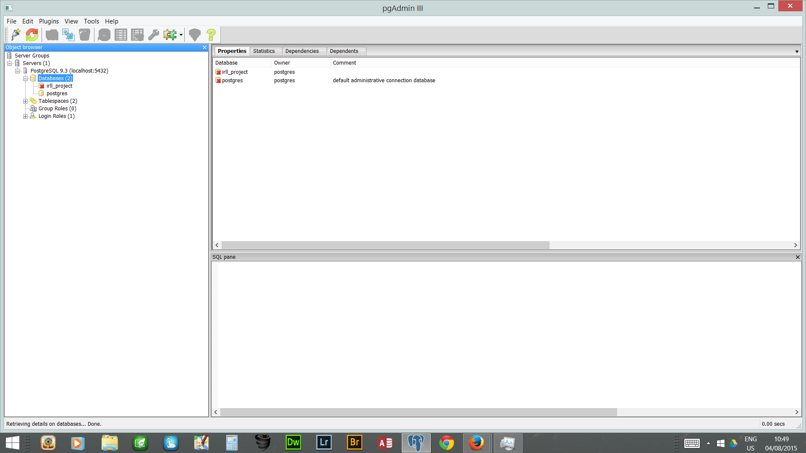Collapse the Databases (2) tree node
The width and height of the screenshot is (806, 453).
pos(26,78)
